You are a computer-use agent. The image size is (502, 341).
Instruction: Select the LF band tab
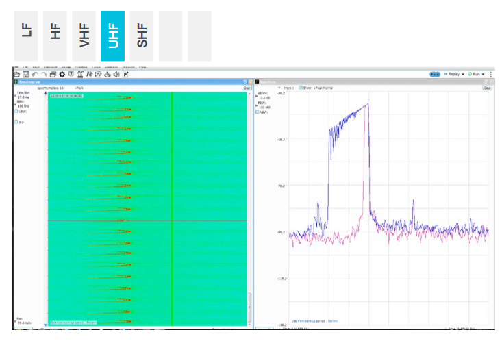(26, 36)
